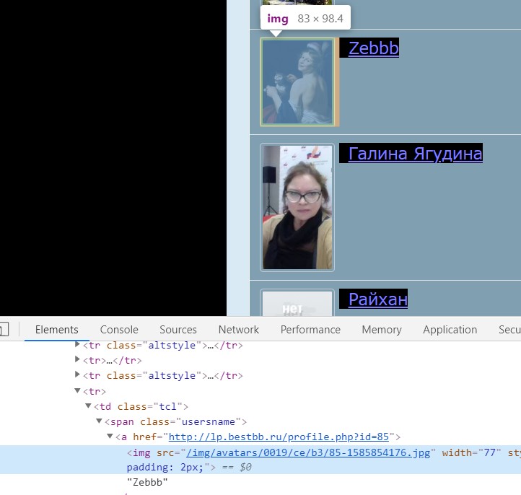
Task: Click the Райхан placeholder avatar
Action: pos(297,303)
